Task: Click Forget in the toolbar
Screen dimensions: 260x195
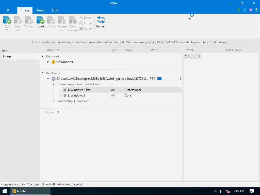Action: [x=86, y=23]
